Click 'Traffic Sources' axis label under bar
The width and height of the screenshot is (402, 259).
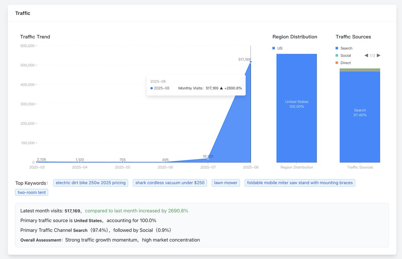click(x=360, y=167)
